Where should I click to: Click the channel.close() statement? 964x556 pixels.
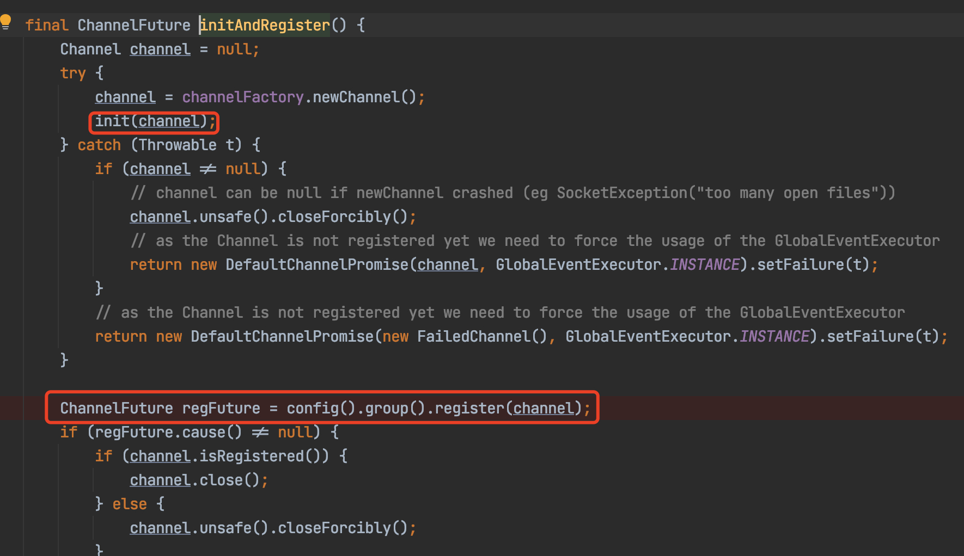(199, 480)
